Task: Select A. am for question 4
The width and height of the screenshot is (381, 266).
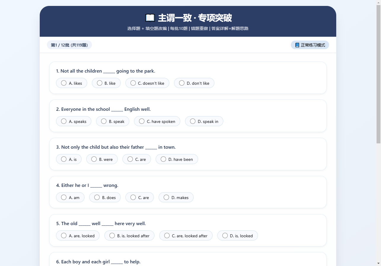Action: (70, 198)
